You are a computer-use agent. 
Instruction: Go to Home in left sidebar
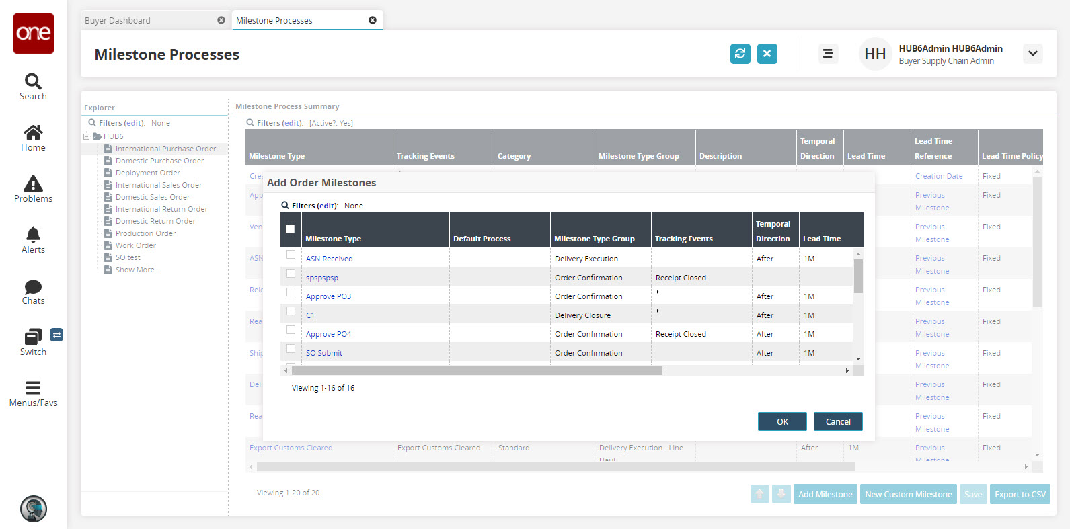coord(33,132)
